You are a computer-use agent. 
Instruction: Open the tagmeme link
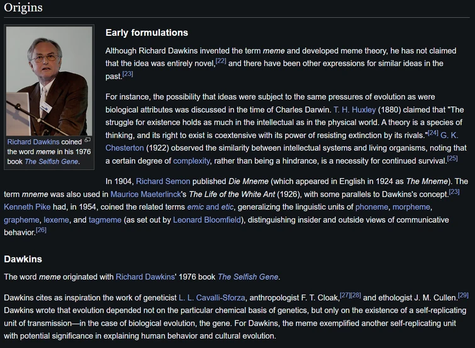point(105,220)
